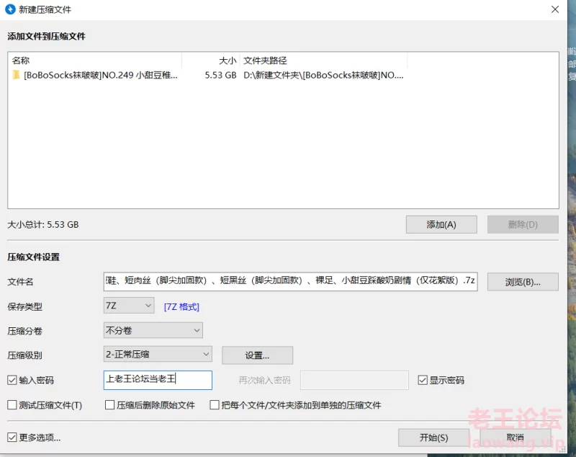Click the app logo icon in title bar
Viewport: 576px width, 457px height.
coord(11,9)
